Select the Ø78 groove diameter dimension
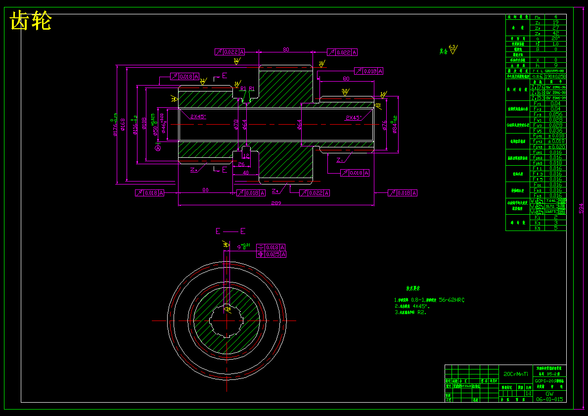Screen dimensions: 588x416 coord(236,125)
